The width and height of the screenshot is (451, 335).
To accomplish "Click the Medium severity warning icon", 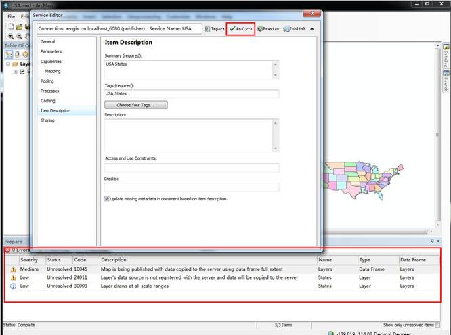I will [x=14, y=269].
